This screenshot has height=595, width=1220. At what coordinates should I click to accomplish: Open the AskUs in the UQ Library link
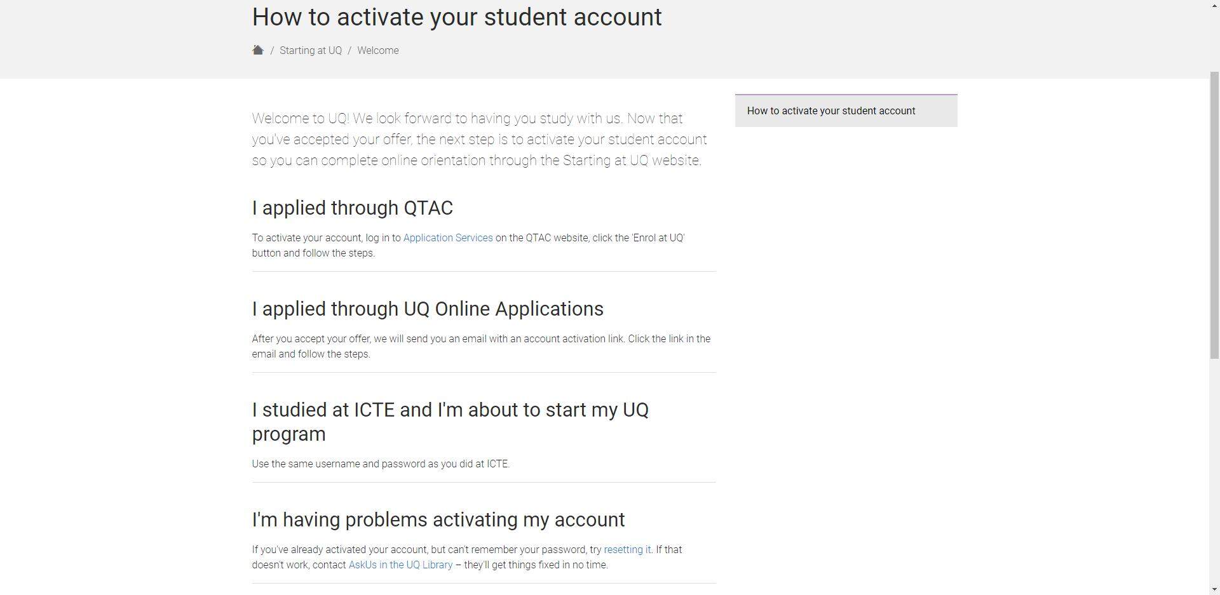pyautogui.click(x=400, y=565)
